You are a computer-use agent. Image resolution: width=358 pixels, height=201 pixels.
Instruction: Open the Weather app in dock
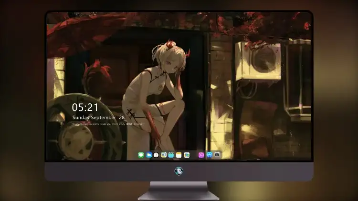[x=149, y=155]
